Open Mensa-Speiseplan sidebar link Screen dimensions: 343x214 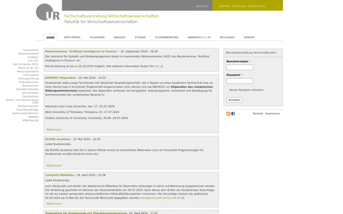coord(28,71)
